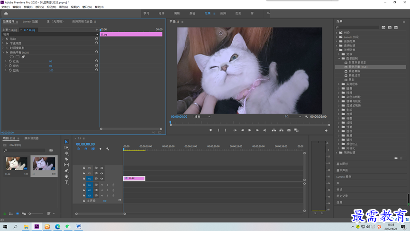The height and width of the screenshot is (231, 410).
Task: Open playback resolution 1/2 dropdown
Action: tap(293, 116)
